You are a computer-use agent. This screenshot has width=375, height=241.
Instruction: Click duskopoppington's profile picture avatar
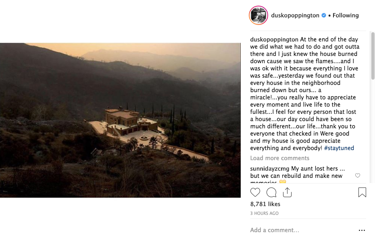pos(258,16)
